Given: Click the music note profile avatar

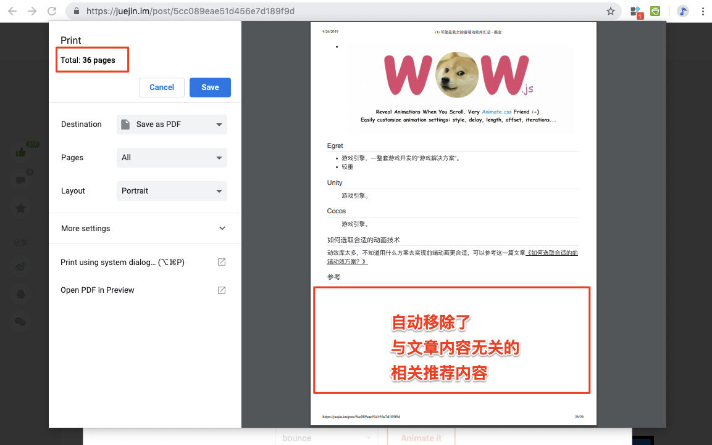Looking at the screenshot, I should [682, 11].
